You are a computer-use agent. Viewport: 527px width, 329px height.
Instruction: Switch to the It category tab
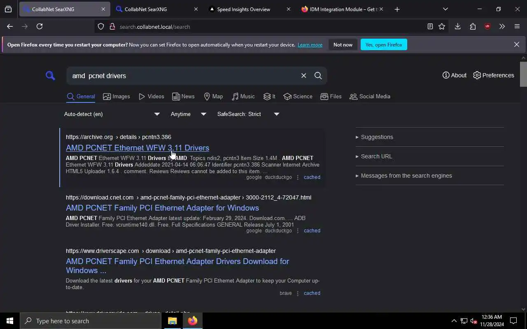[269, 97]
